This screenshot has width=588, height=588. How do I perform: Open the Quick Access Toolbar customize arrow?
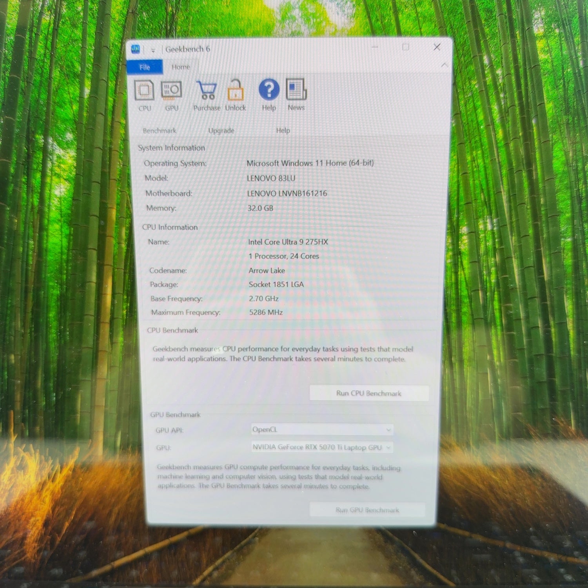click(153, 50)
